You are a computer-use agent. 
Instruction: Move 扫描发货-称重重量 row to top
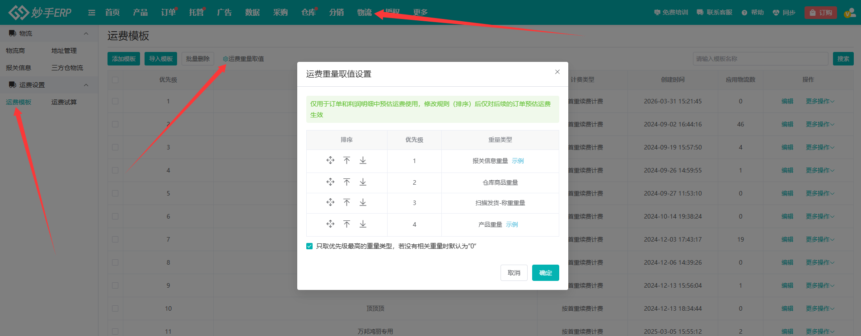coord(347,202)
